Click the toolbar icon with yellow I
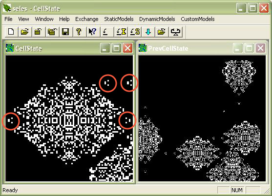The width and height of the screenshot is (272, 196). [121, 32]
